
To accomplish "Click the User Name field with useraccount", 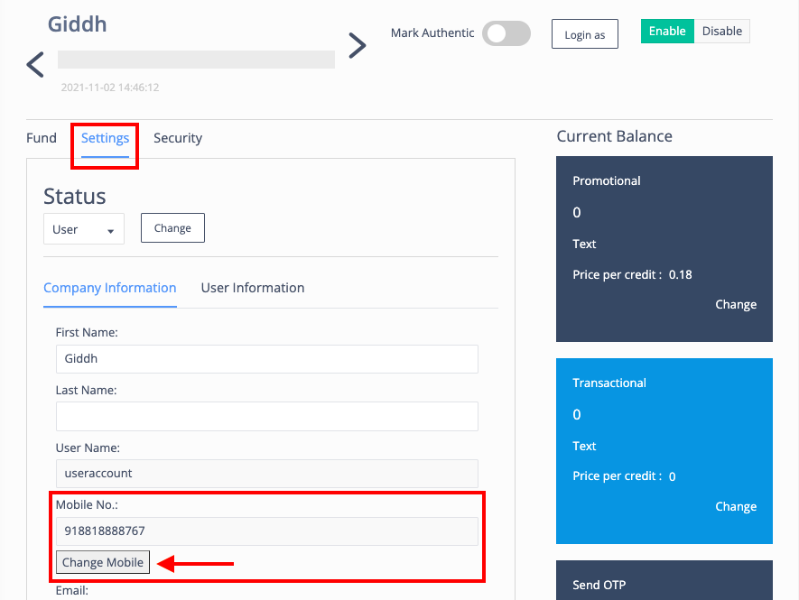I will (267, 474).
